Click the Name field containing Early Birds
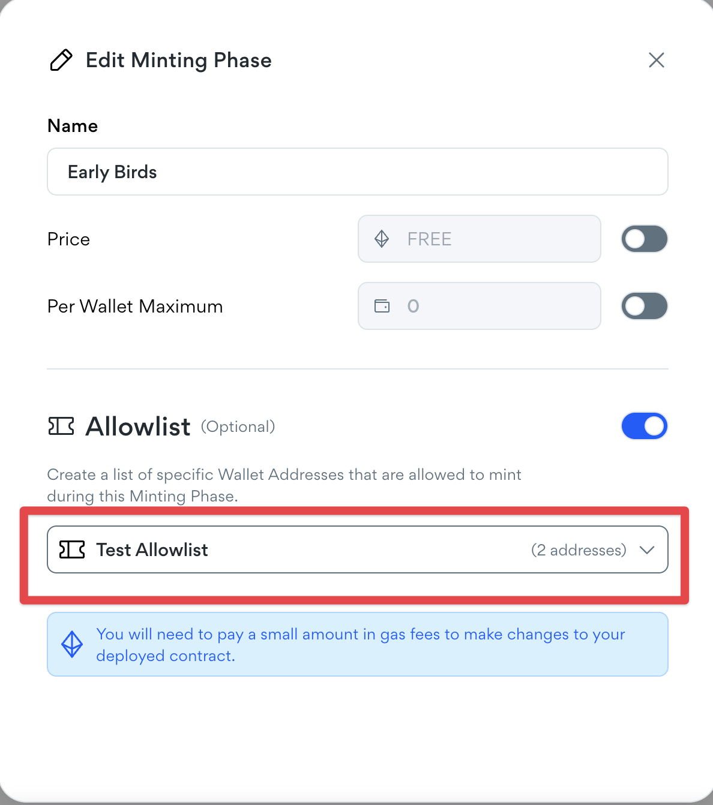This screenshot has height=805, width=713. pyautogui.click(x=357, y=172)
